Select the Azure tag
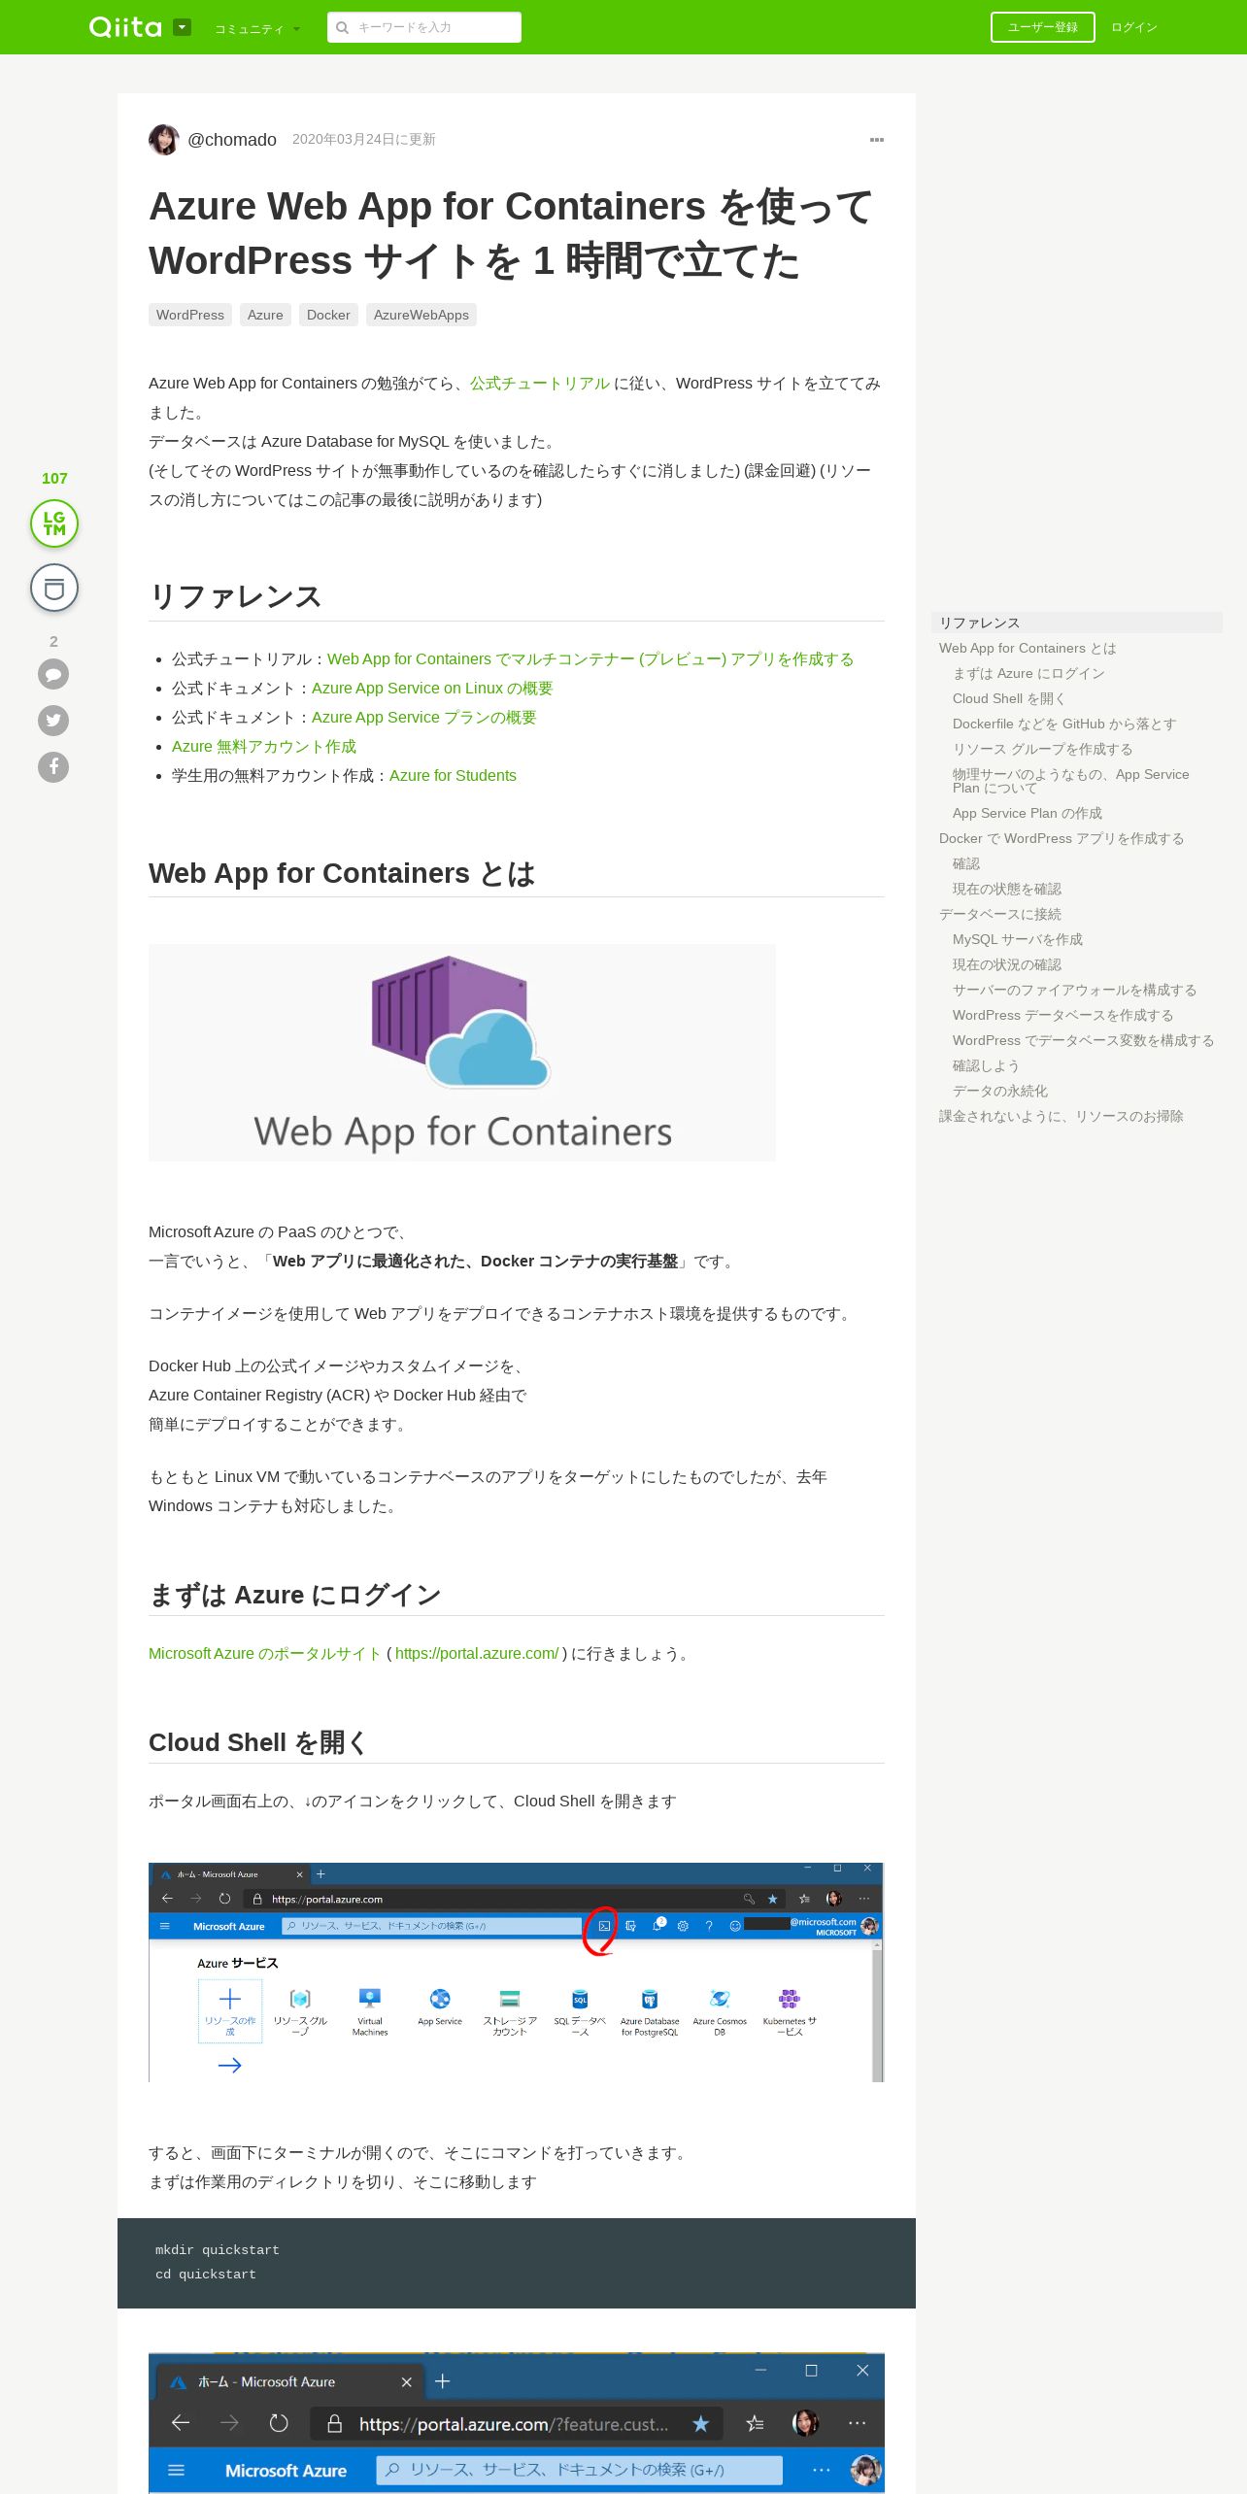The height and width of the screenshot is (2494, 1247). 265,315
